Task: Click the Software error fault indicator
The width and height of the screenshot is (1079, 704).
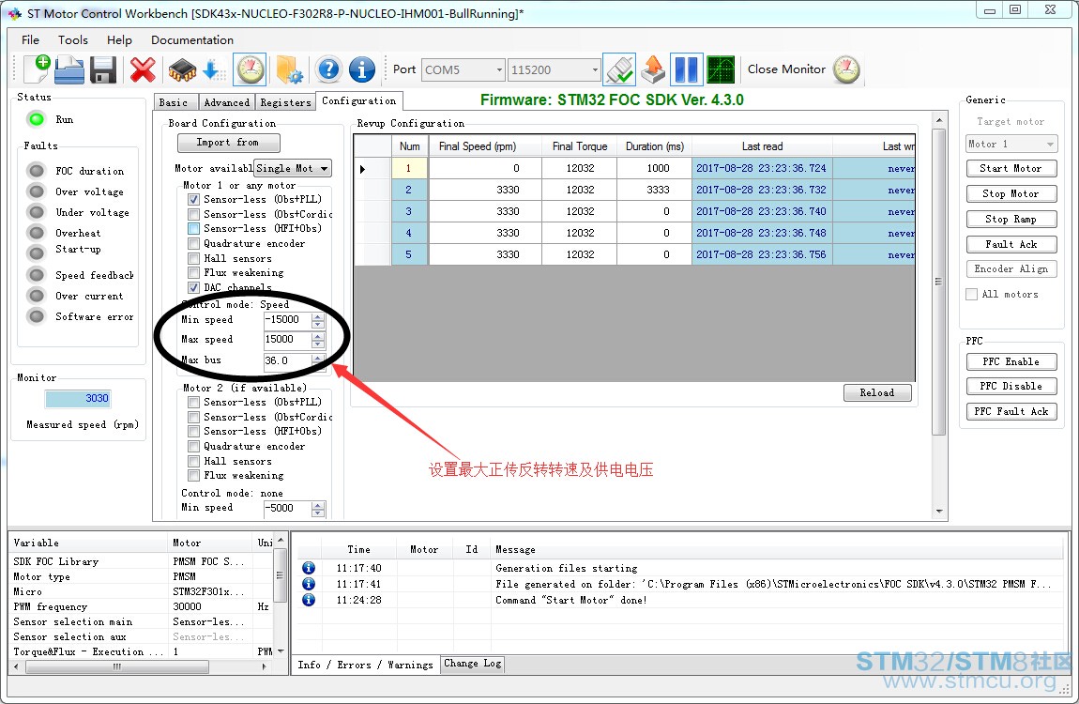Action: (37, 316)
